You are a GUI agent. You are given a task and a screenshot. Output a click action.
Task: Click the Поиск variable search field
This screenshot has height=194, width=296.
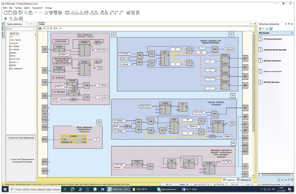pyautogui.click(x=20, y=29)
